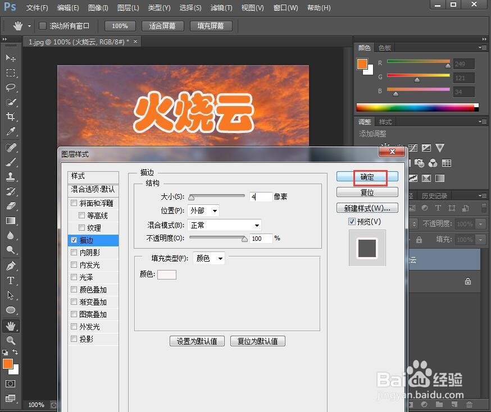Open 位置 position dropdown
491x412 pixels.
click(203, 210)
